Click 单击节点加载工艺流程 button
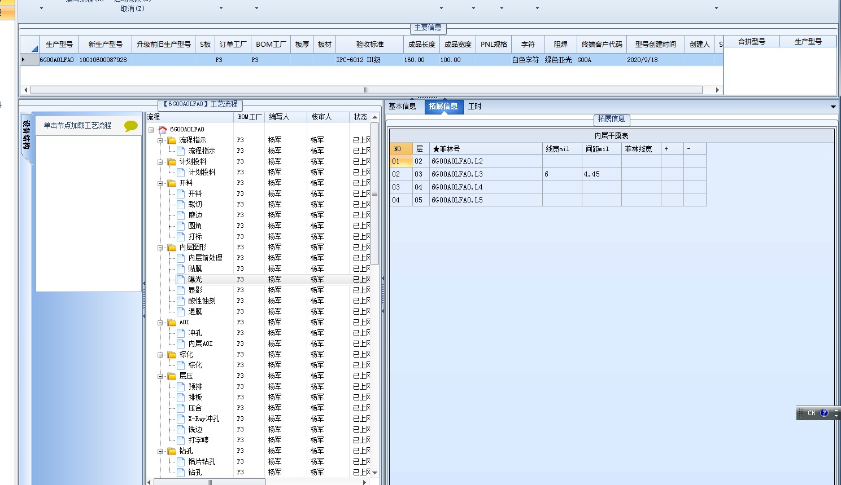 click(x=77, y=125)
